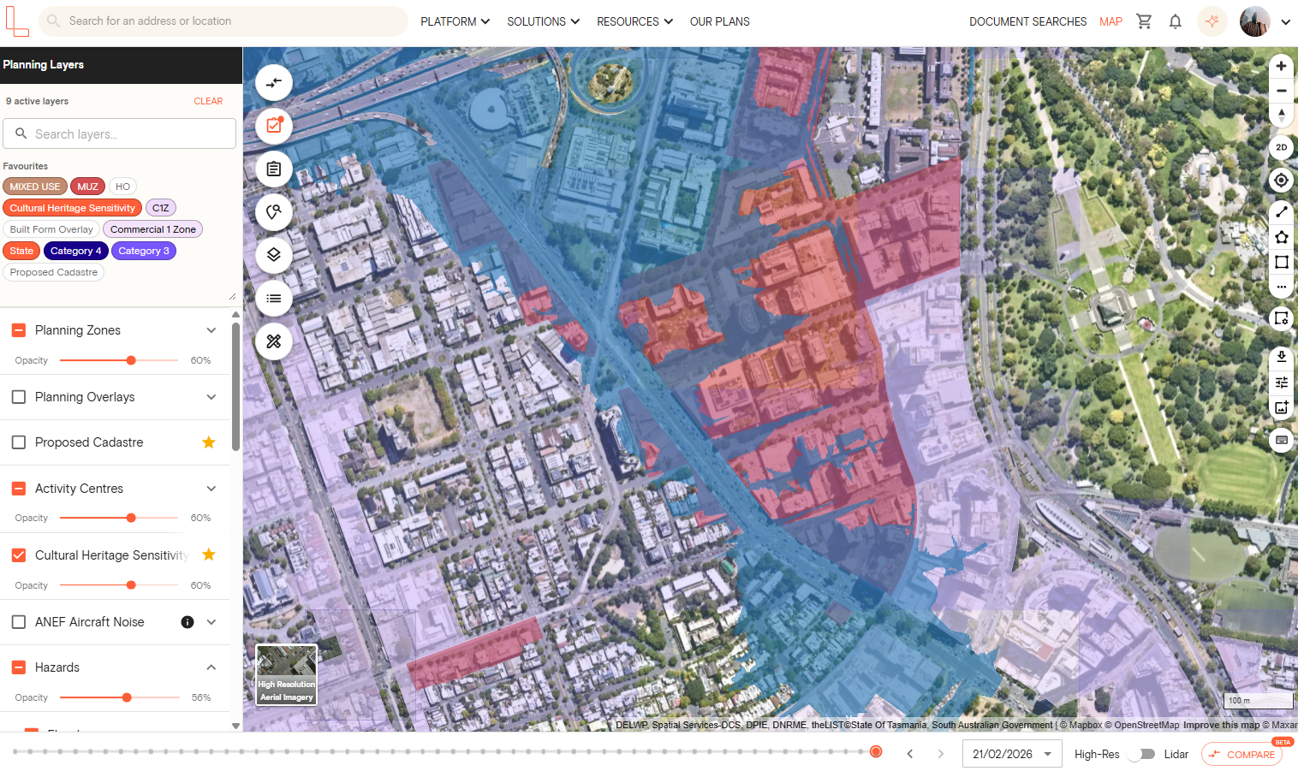
Task: Zoom in on the map
Action: 1281,66
